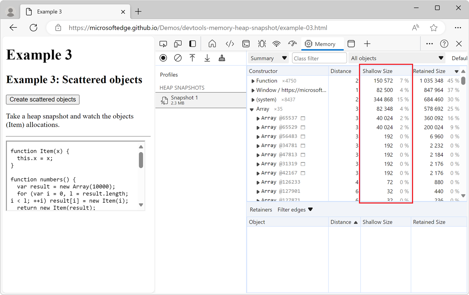Sort by upper Distance column header
Viewport: 469px width, 295px height.
pos(344,71)
